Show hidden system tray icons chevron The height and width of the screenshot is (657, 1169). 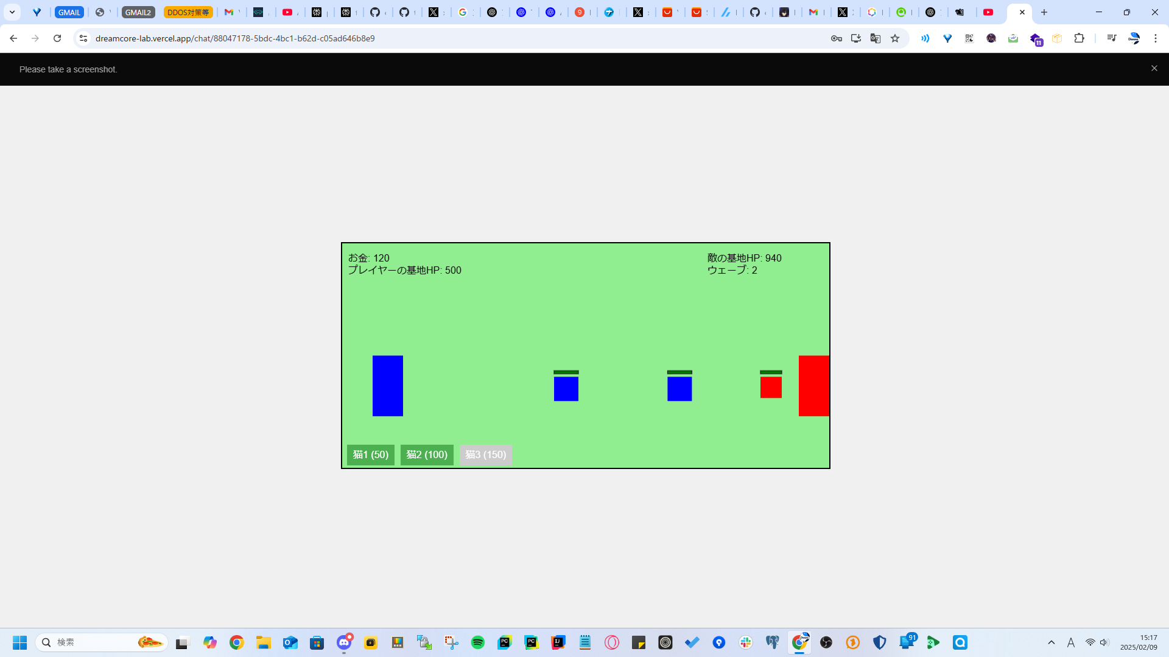(x=1051, y=642)
